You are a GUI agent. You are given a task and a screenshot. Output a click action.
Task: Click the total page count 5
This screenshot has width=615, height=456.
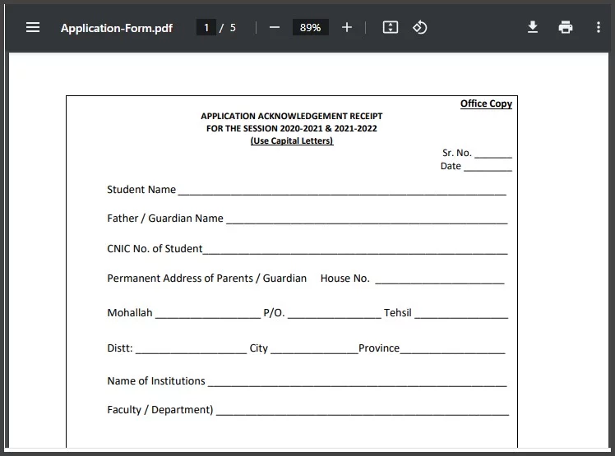click(233, 27)
